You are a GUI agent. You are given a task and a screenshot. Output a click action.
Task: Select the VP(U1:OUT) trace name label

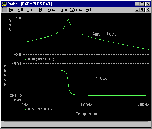40,109
